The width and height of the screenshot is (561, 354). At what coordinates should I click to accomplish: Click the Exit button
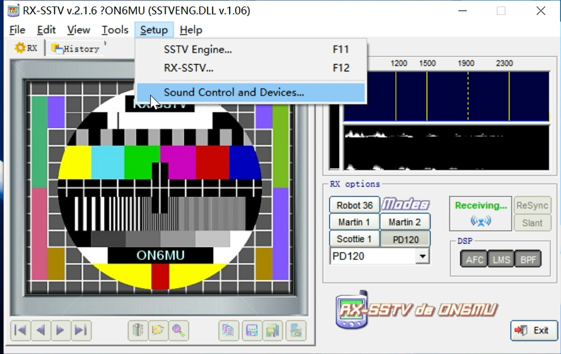point(534,330)
